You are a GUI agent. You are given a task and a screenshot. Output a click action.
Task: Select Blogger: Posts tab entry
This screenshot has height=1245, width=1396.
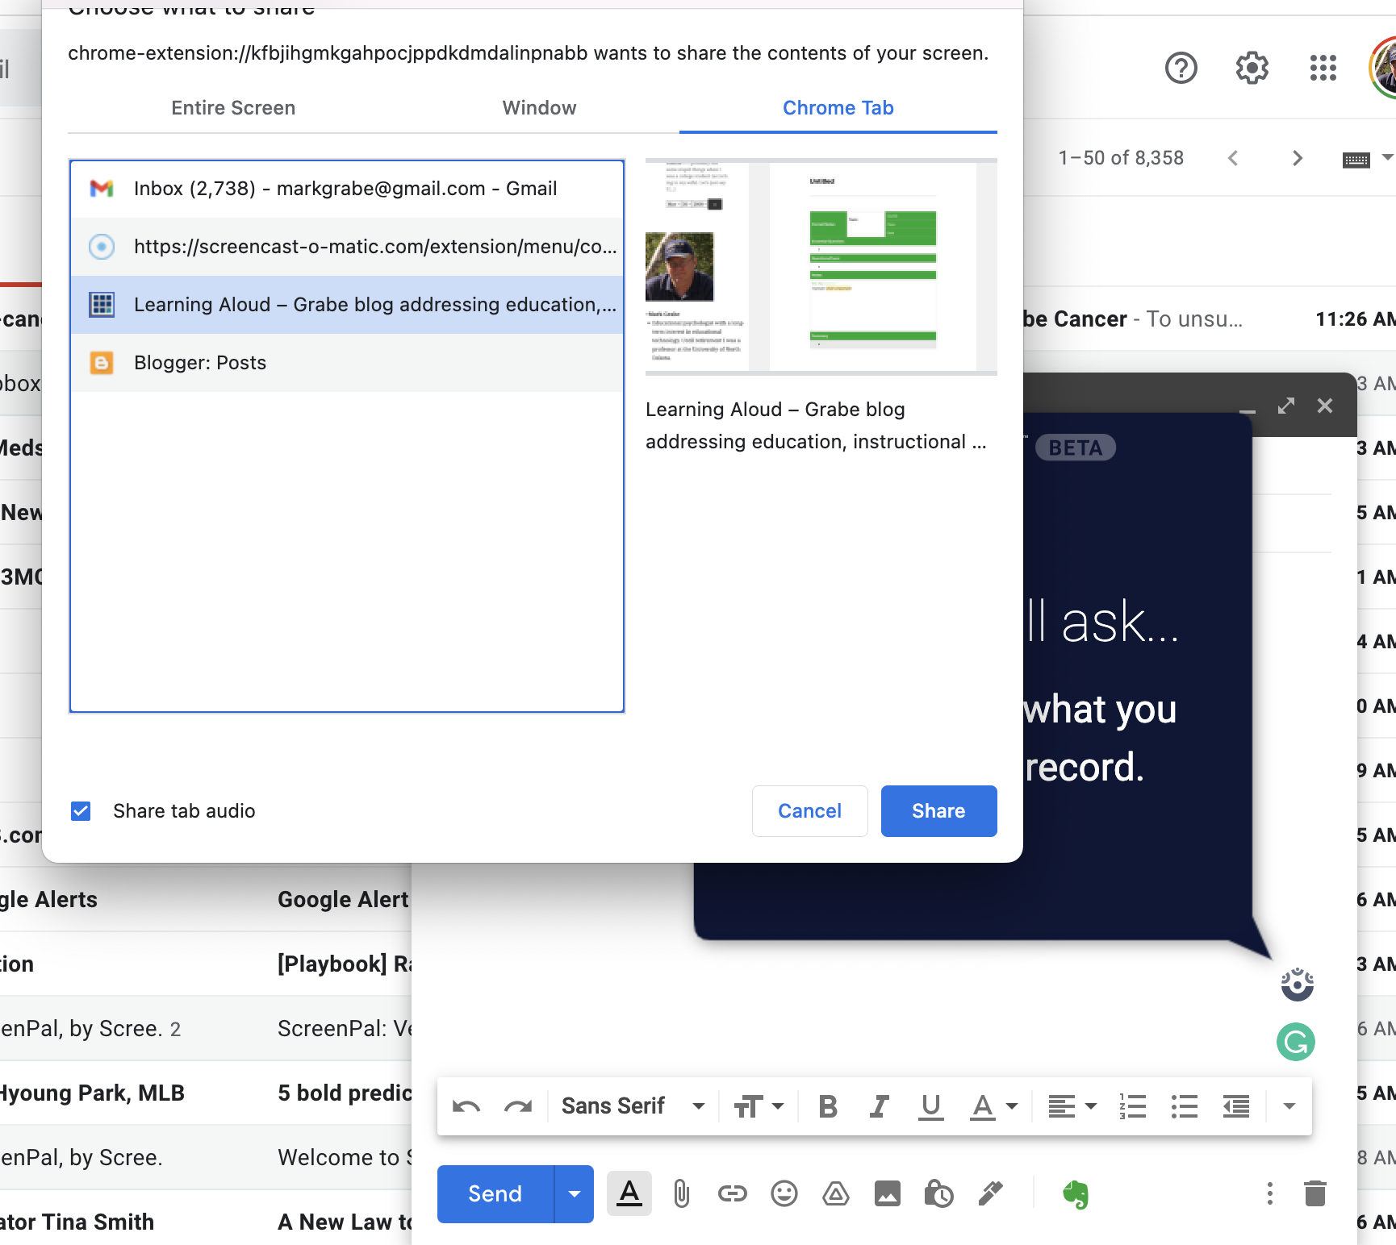(x=347, y=363)
